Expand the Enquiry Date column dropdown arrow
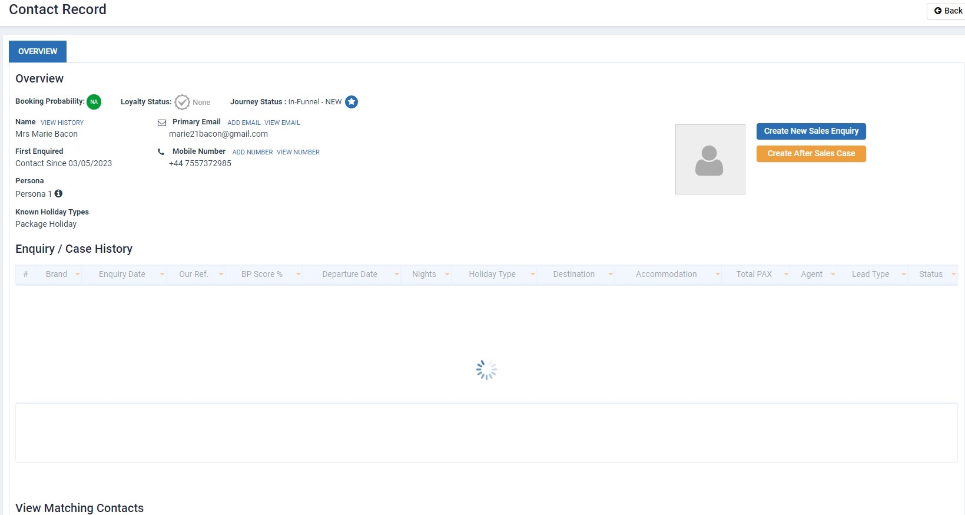This screenshot has height=515, width=965. (162, 274)
